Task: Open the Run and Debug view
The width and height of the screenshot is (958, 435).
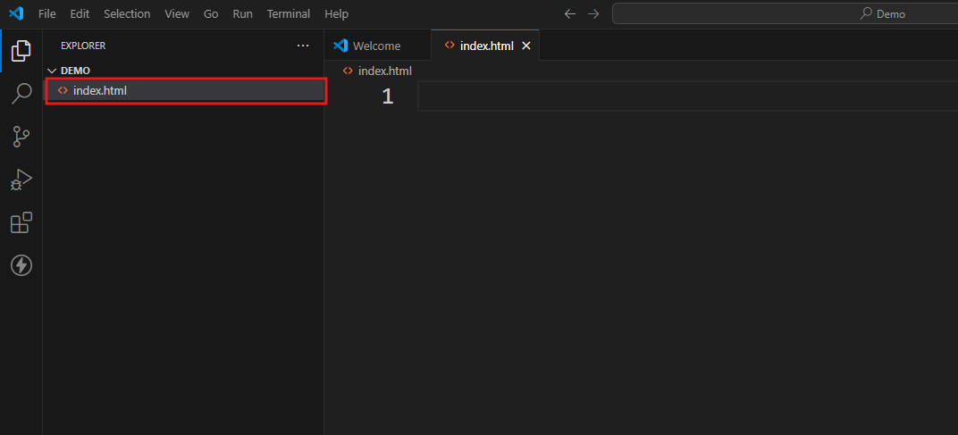Action: (21, 180)
